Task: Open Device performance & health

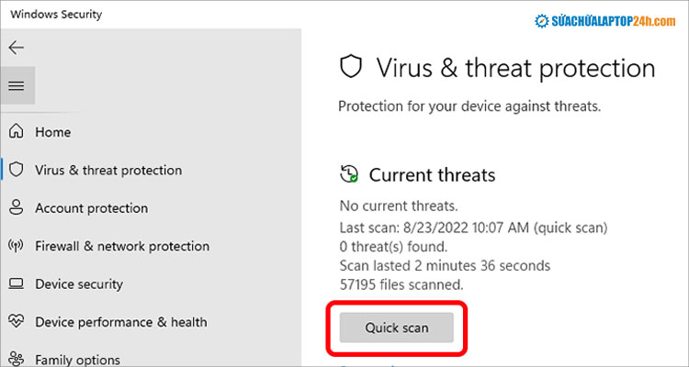Action: [x=120, y=322]
